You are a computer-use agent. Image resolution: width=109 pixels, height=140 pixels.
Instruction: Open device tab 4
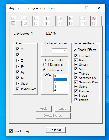point(50,24)
